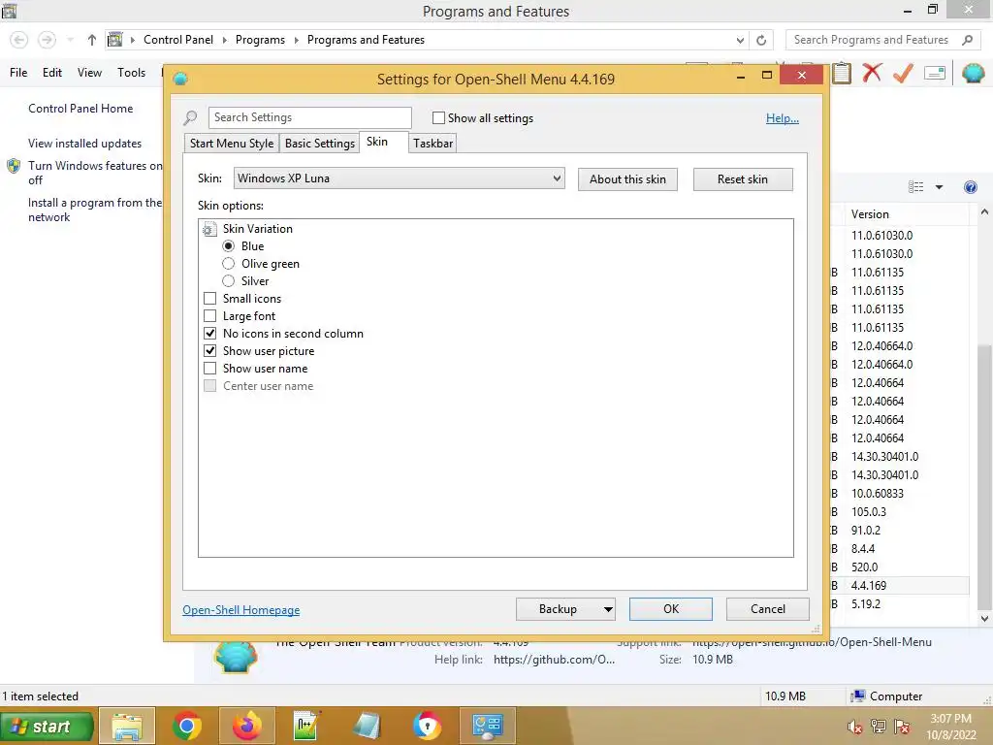Open the Edit menu

click(52, 73)
